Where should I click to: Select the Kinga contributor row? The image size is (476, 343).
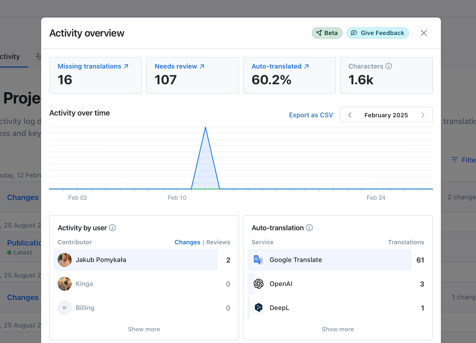(144, 284)
